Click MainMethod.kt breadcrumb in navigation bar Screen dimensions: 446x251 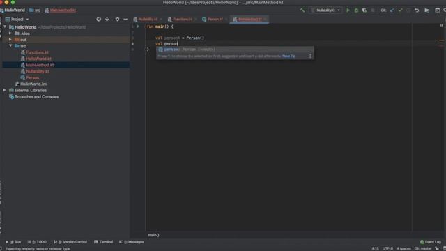click(61, 10)
